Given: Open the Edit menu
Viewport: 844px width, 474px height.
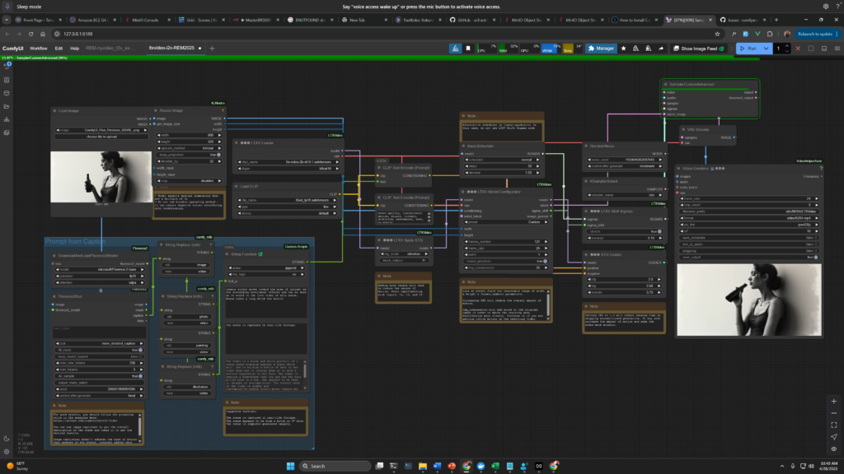Looking at the screenshot, I should coord(59,49).
